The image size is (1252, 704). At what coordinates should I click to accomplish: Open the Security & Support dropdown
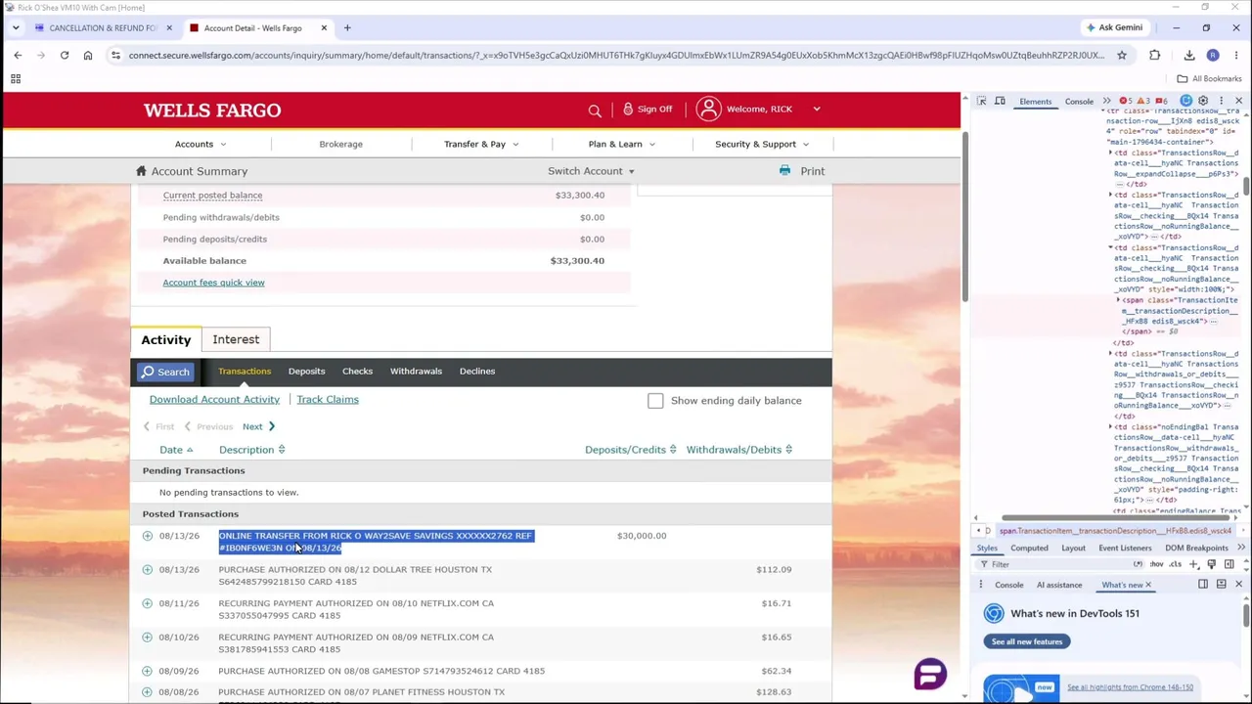pos(762,144)
